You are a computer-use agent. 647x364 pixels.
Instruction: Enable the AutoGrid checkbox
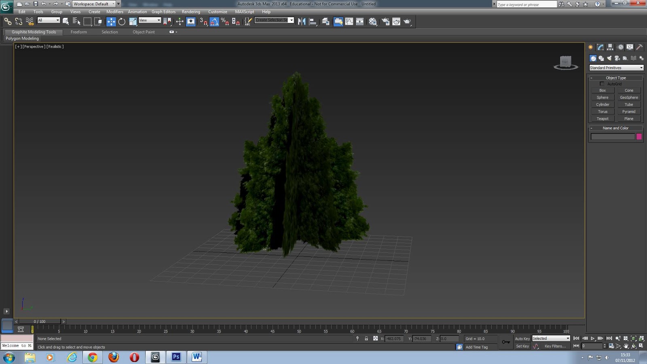(602, 84)
